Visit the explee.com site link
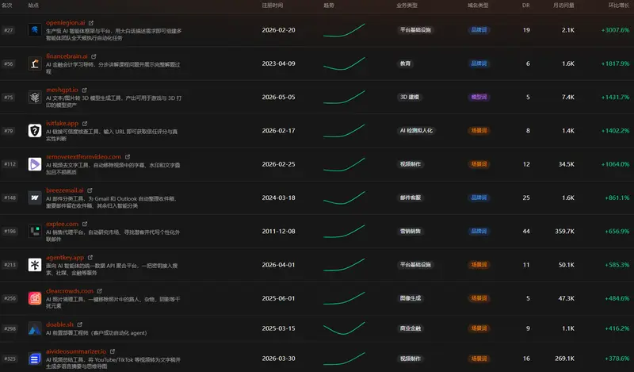The width and height of the screenshot is (634, 372). pyautogui.click(x=63, y=224)
